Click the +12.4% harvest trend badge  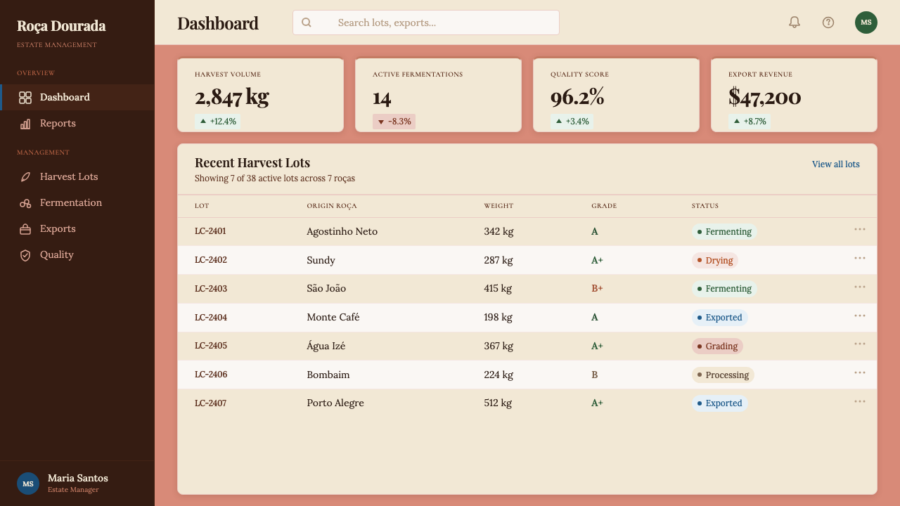pyautogui.click(x=217, y=122)
